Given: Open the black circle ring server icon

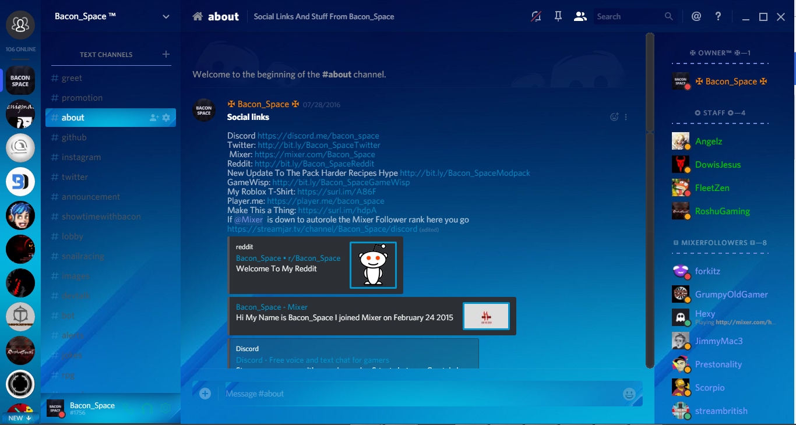Looking at the screenshot, I should tap(20, 384).
